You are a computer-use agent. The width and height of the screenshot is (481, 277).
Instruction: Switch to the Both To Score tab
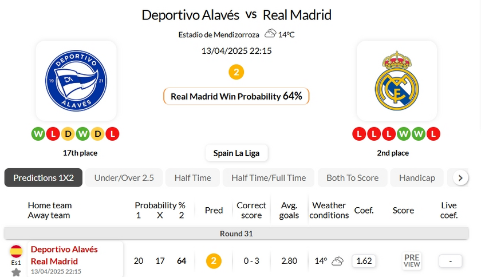click(x=352, y=177)
